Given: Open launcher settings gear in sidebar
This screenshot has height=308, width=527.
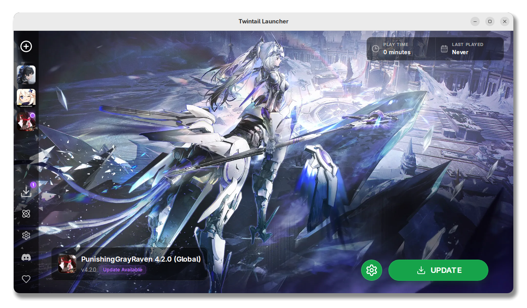Looking at the screenshot, I should [x=26, y=235].
